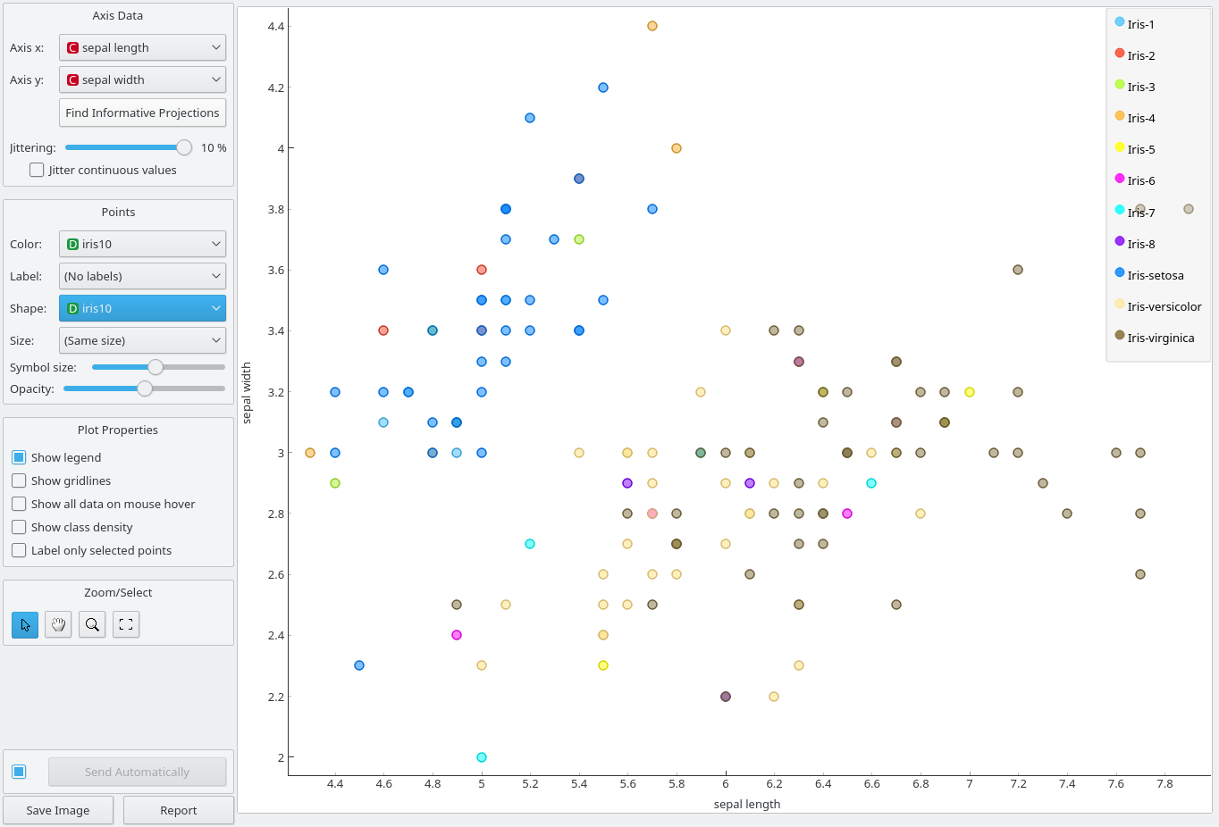Enable Show class density
This screenshot has height=827, width=1219.
tap(19, 527)
